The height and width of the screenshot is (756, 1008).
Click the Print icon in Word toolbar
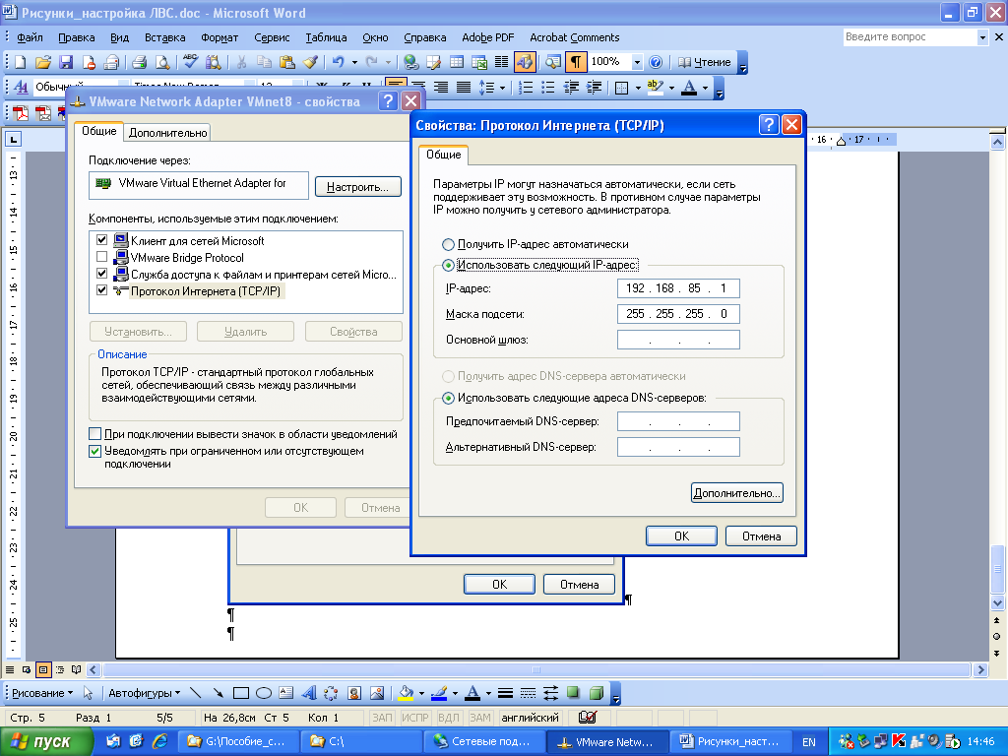click(139, 62)
